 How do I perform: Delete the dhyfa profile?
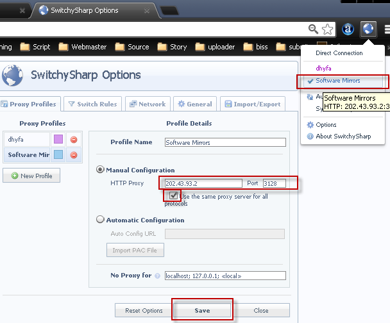[74, 140]
